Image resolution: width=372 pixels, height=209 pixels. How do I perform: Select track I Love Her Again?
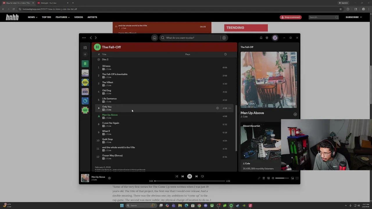(164, 124)
